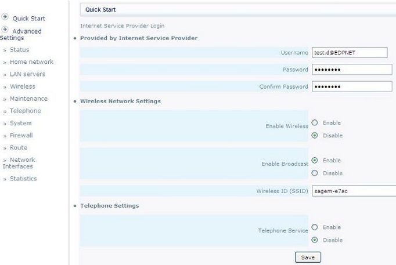This screenshot has height=265, width=396.
Task: Click the 'Enable Broadcast' row label
Action: 285,164
